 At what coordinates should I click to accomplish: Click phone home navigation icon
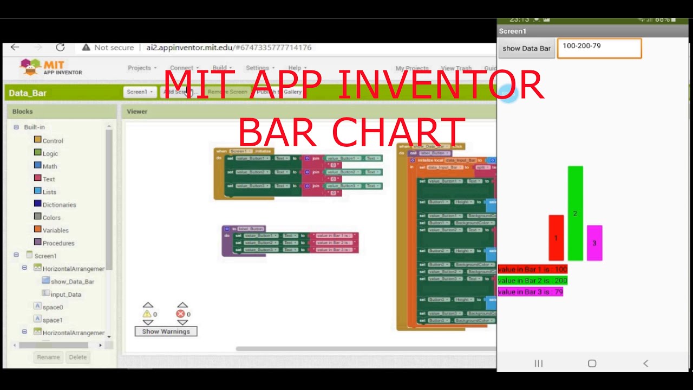pyautogui.click(x=592, y=363)
